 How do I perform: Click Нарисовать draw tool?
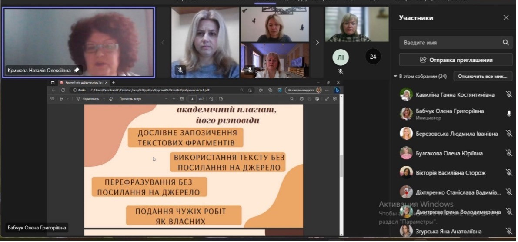click(x=87, y=98)
